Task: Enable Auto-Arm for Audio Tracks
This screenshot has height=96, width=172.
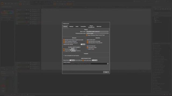Action: [87, 49]
